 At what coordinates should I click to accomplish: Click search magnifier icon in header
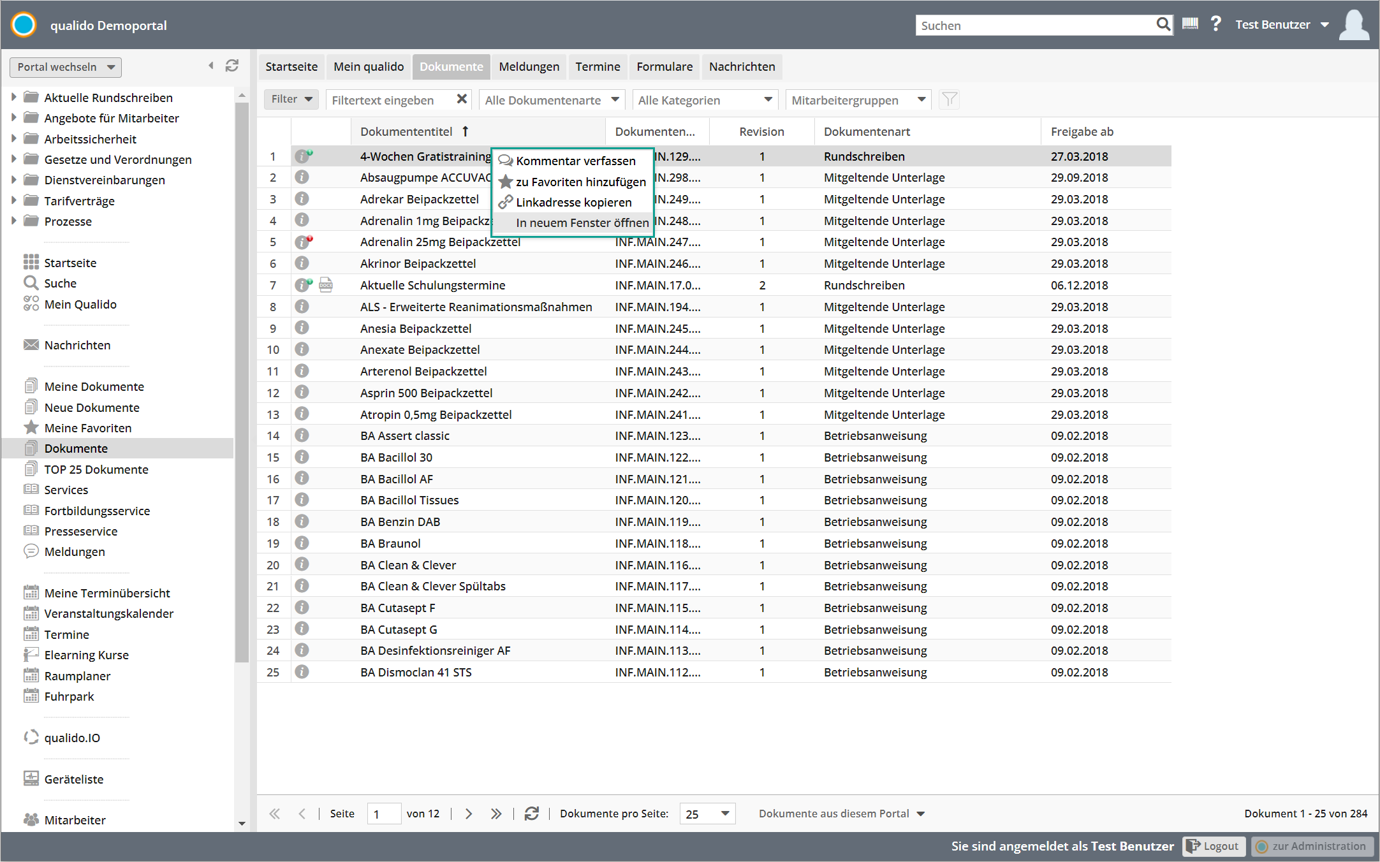pos(1163,25)
